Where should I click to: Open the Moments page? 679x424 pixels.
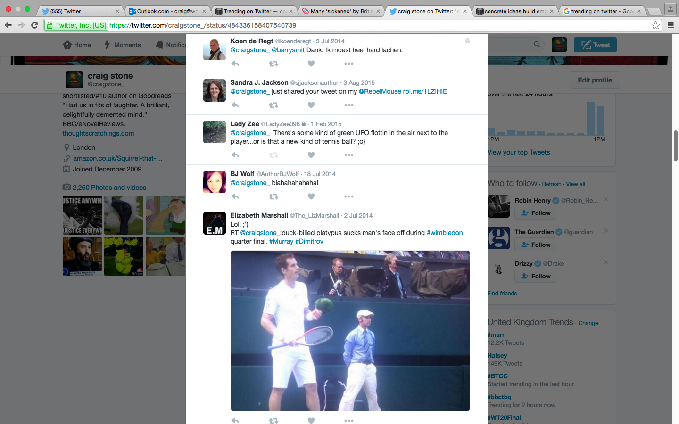click(122, 45)
